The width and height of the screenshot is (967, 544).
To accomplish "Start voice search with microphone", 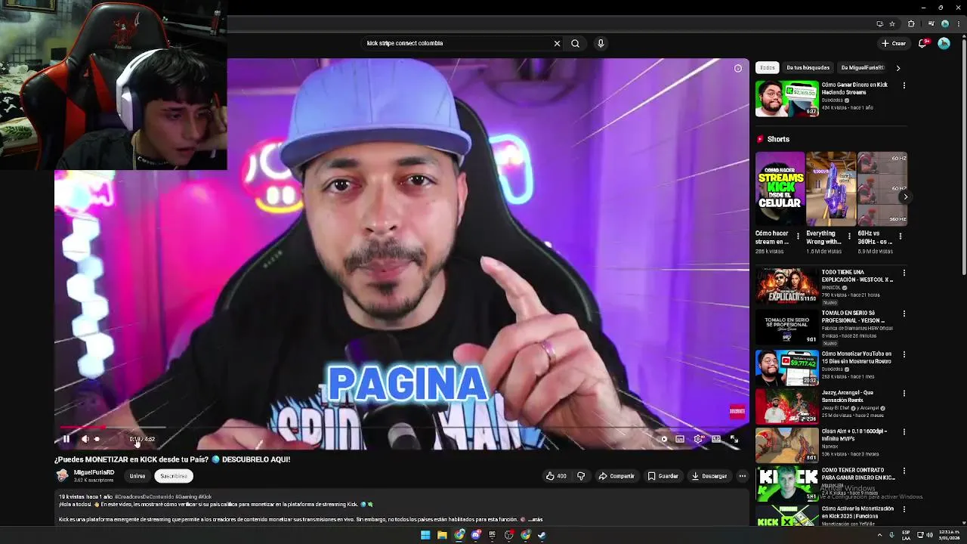I will pos(601,43).
